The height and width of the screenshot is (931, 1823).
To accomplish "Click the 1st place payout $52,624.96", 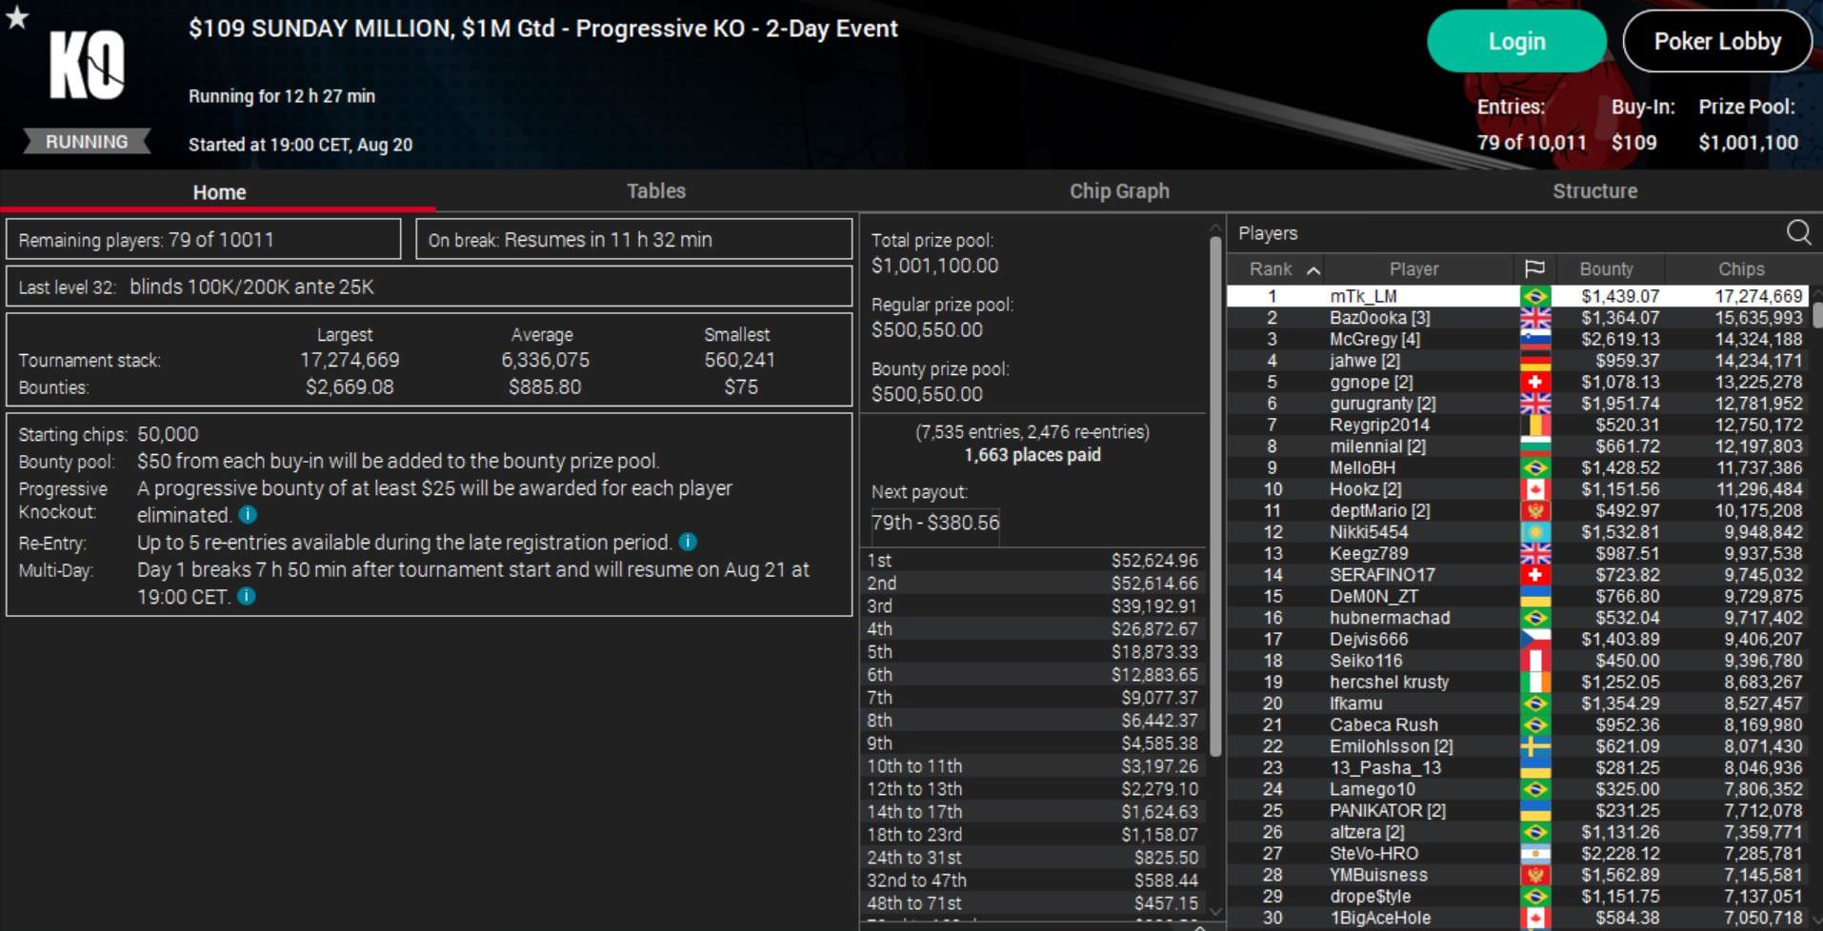I will coord(1154,561).
